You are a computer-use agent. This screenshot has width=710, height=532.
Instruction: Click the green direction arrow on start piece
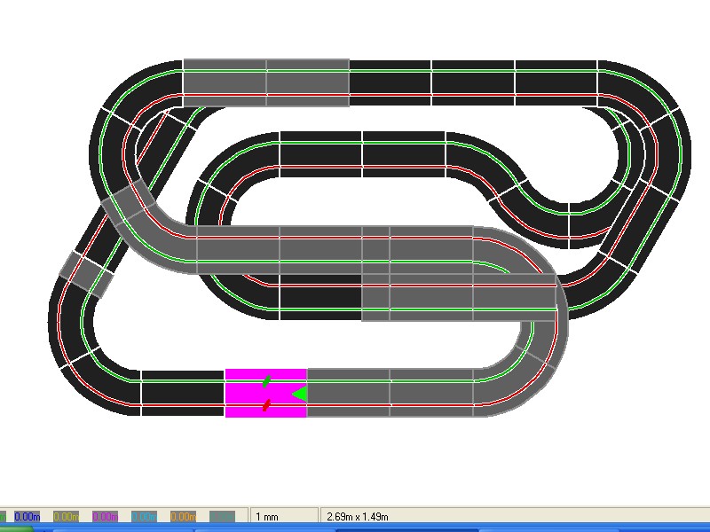coord(300,393)
